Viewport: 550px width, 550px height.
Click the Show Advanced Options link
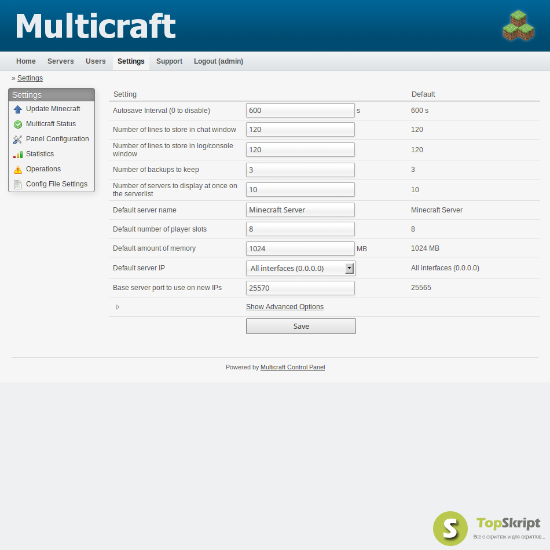(285, 307)
